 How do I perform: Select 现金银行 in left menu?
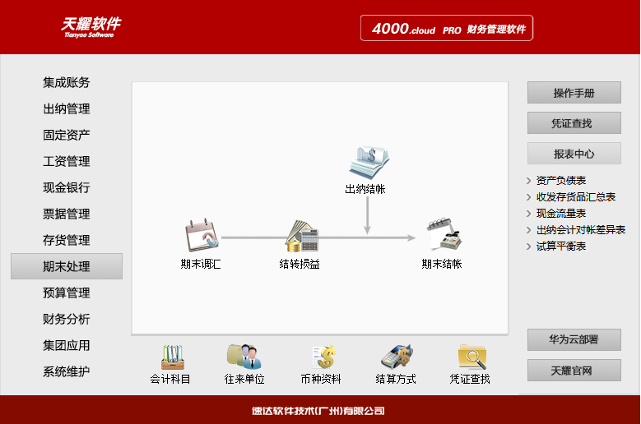coord(66,187)
